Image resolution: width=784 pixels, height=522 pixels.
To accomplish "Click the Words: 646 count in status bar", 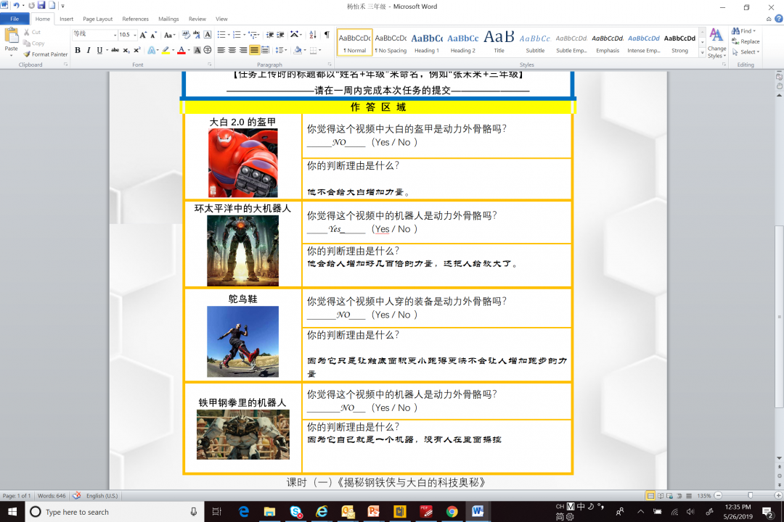I will pos(52,496).
